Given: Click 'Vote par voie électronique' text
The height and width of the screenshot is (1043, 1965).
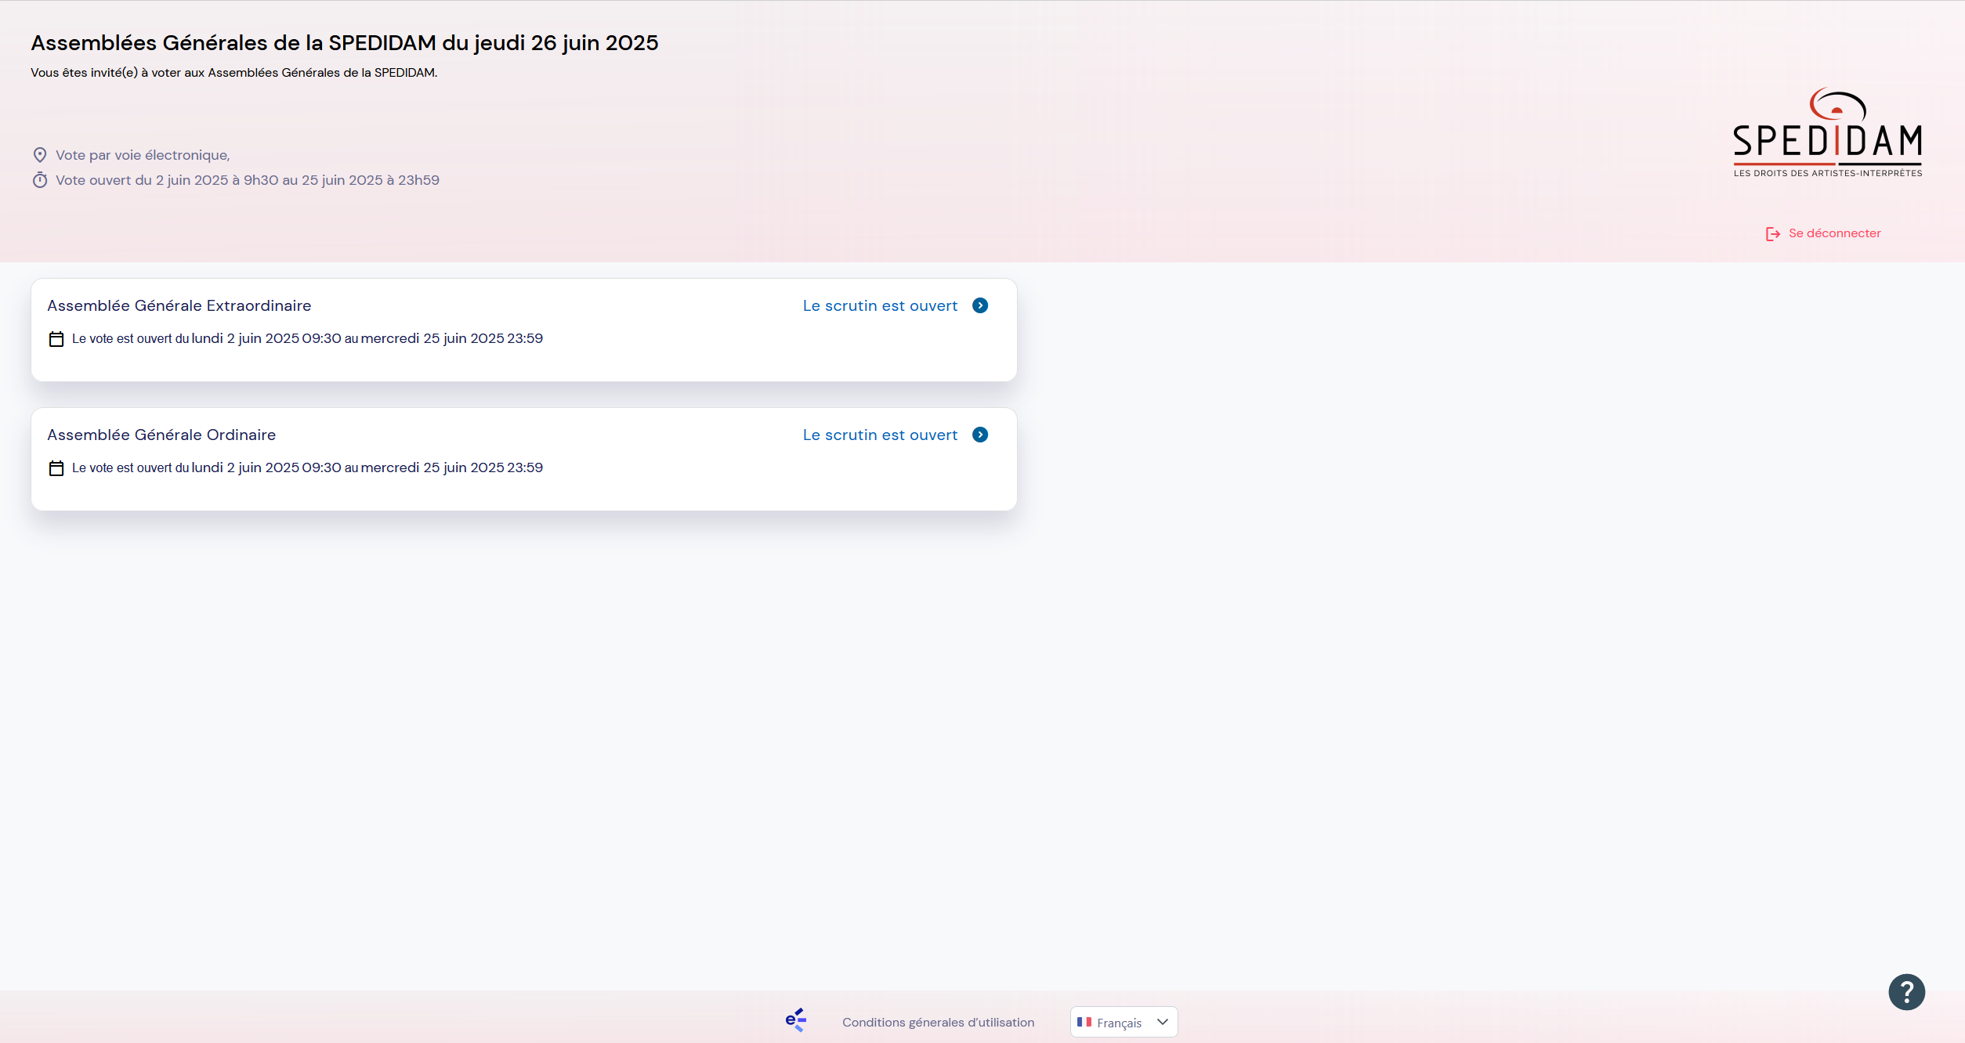Looking at the screenshot, I should pyautogui.click(x=143, y=155).
